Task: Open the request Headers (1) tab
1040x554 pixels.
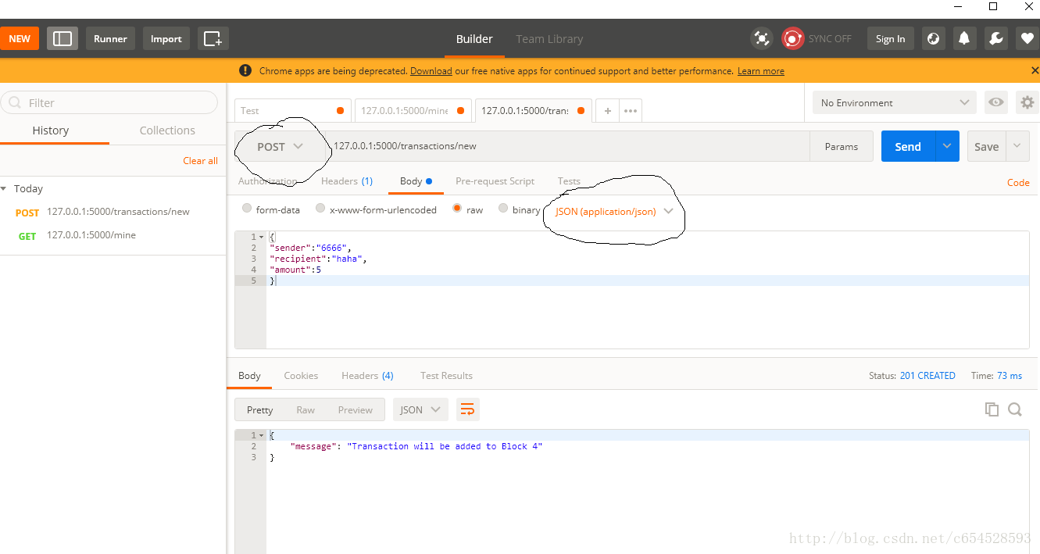Action: coord(347,180)
